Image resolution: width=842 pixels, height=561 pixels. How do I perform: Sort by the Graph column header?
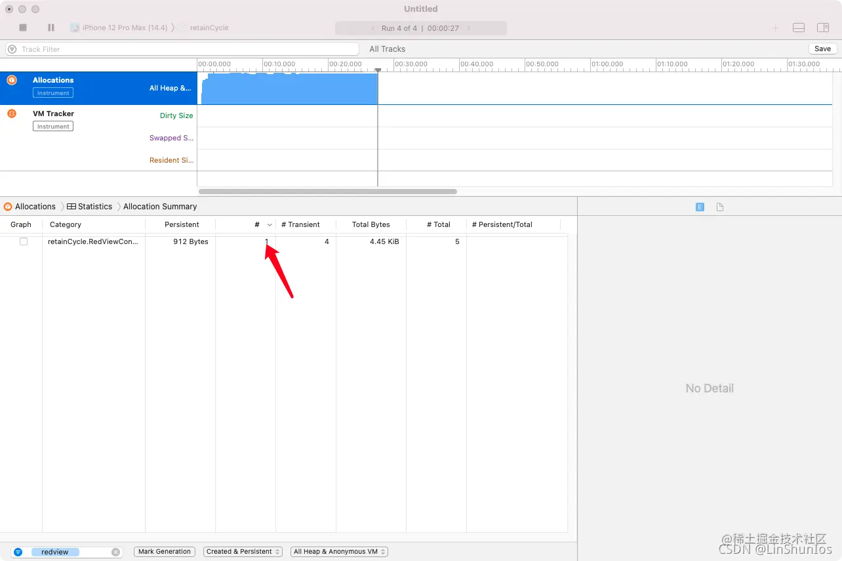coord(21,224)
